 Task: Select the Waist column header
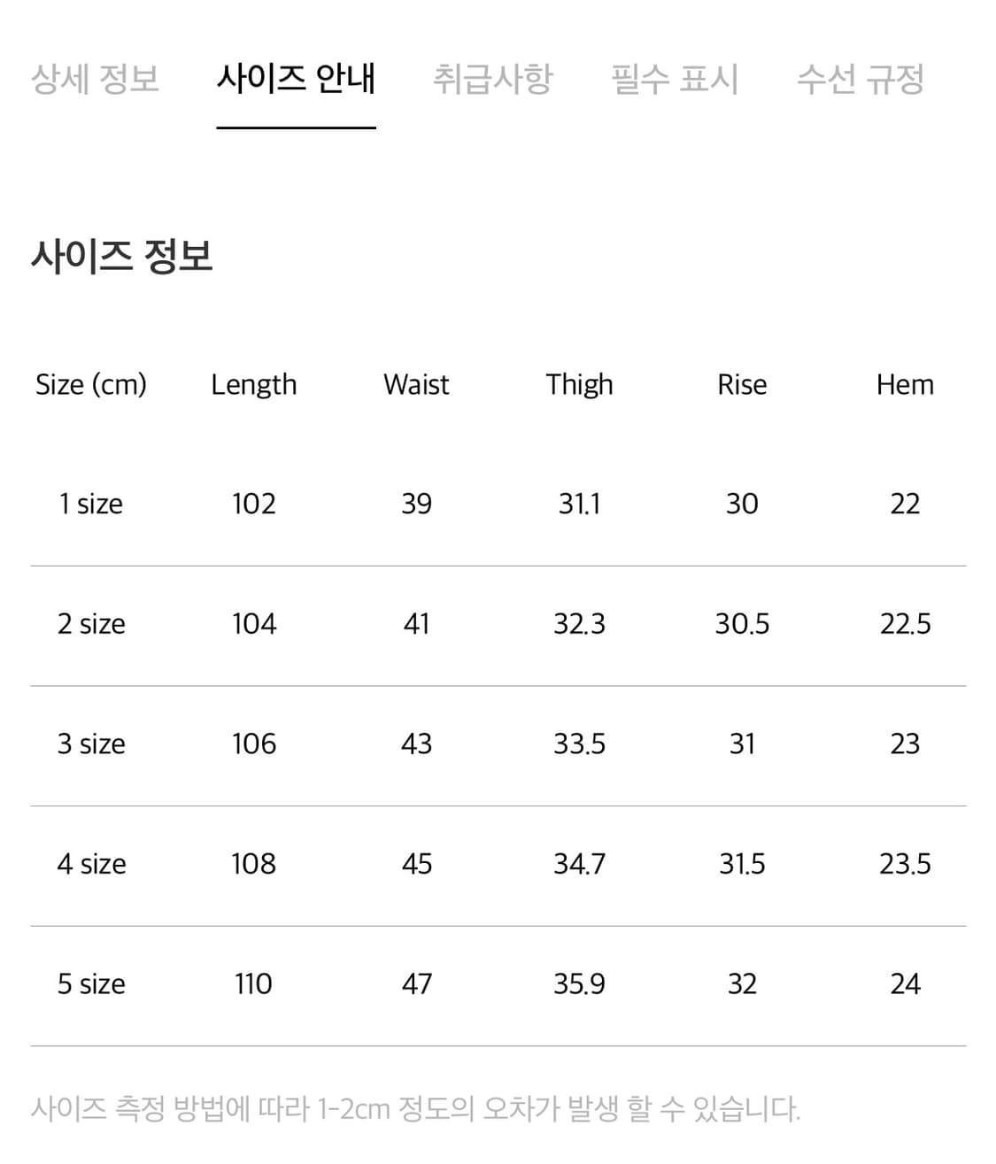point(415,384)
